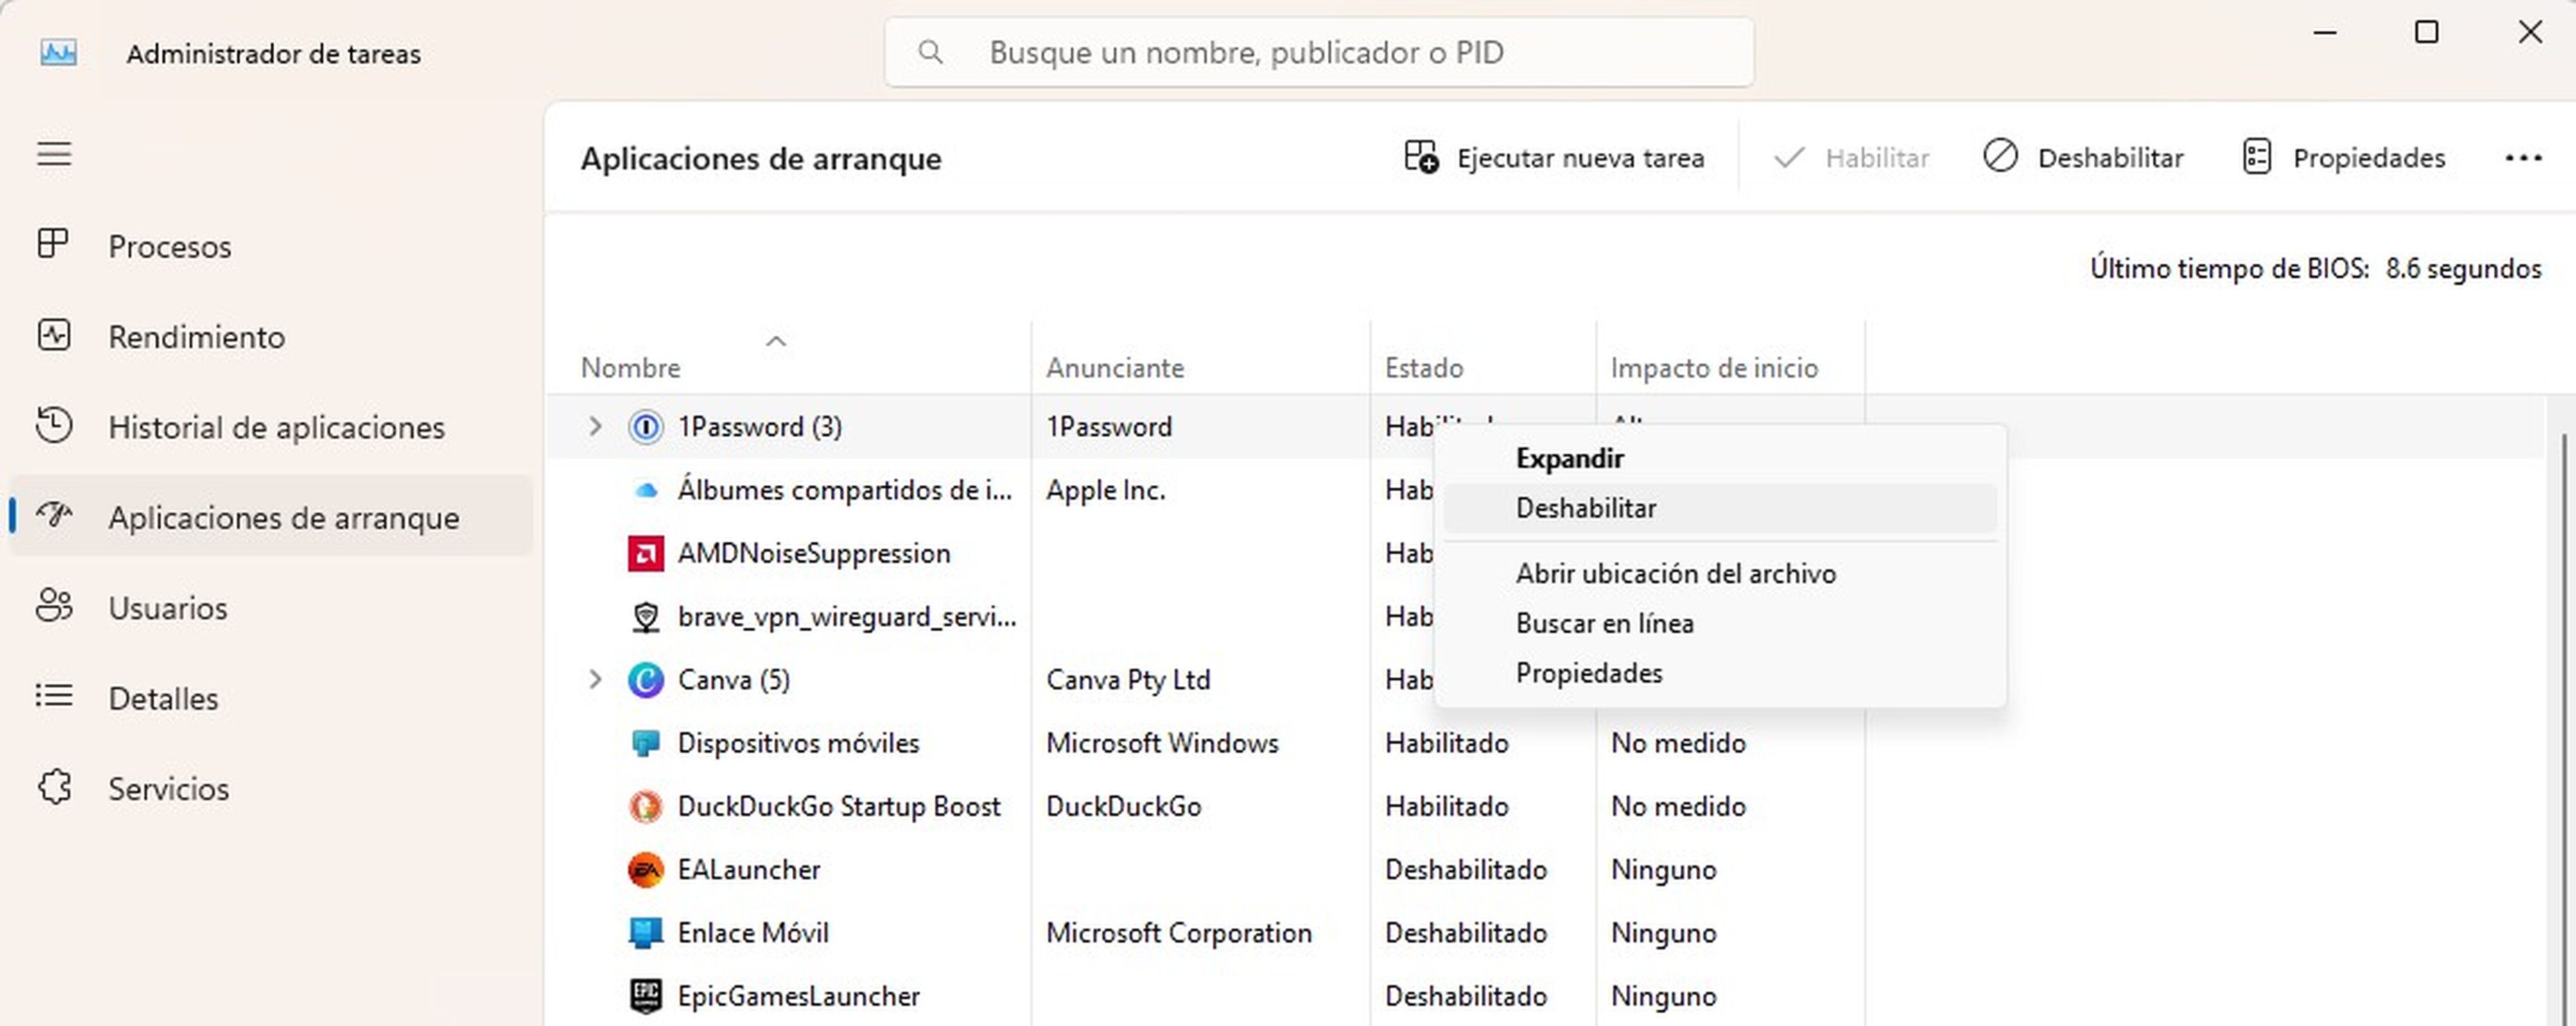This screenshot has width=2576, height=1026.
Task: Click the Propiedades toolbar icon
Action: (2257, 157)
